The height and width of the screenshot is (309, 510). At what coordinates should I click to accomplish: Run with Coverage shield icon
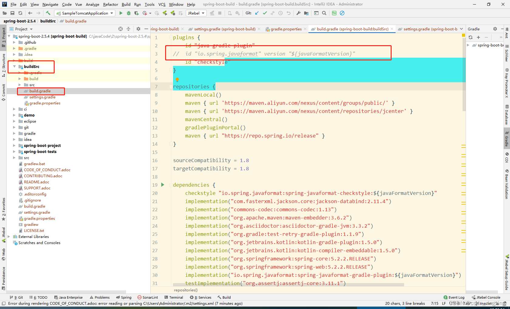[137, 13]
